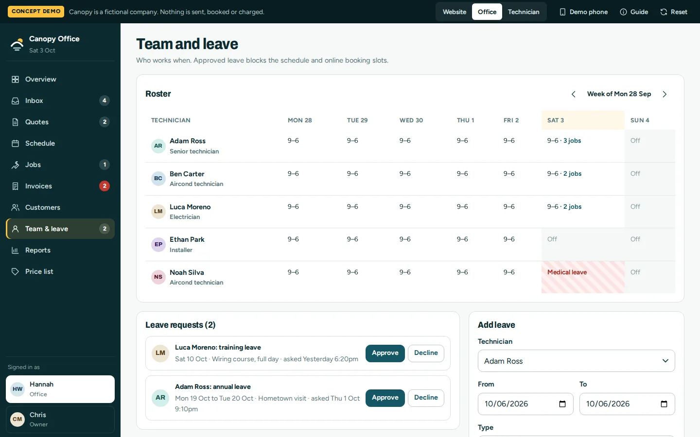The height and width of the screenshot is (437, 700).
Task: Click Ethan Park's EP avatar in the roster
Action: tap(158, 244)
